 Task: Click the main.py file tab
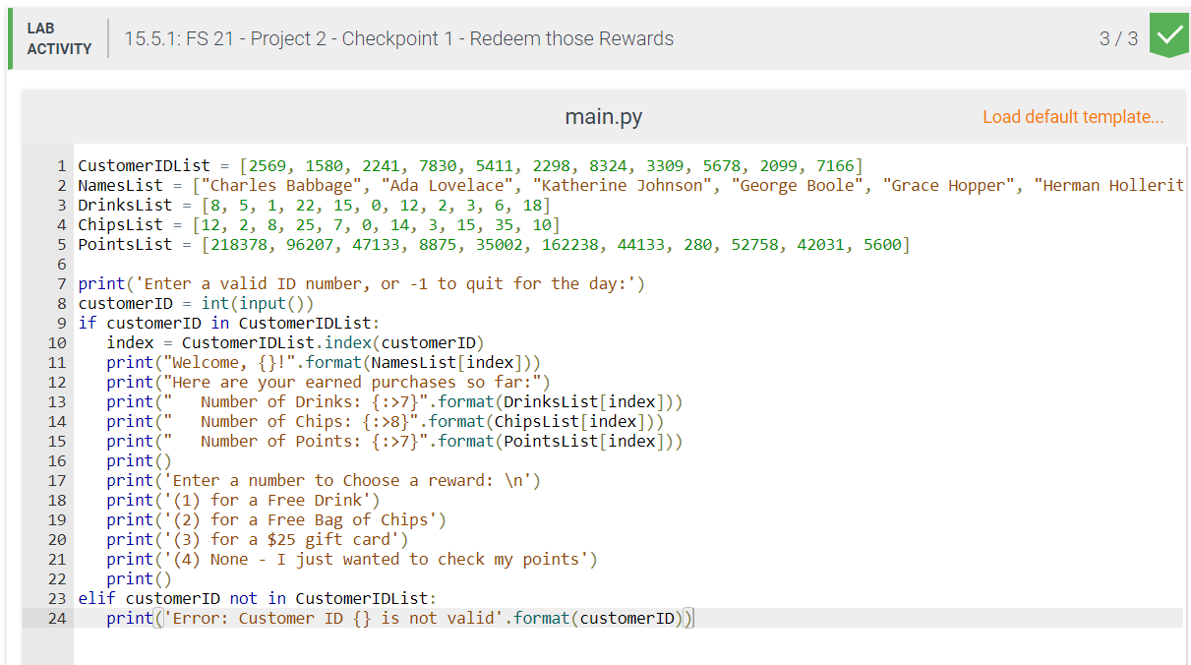(603, 116)
